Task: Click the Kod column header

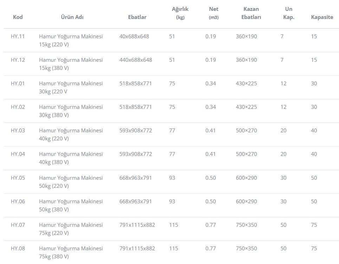Action: [18, 17]
